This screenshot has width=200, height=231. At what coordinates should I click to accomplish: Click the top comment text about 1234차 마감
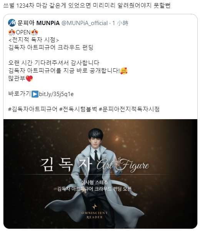87,6
